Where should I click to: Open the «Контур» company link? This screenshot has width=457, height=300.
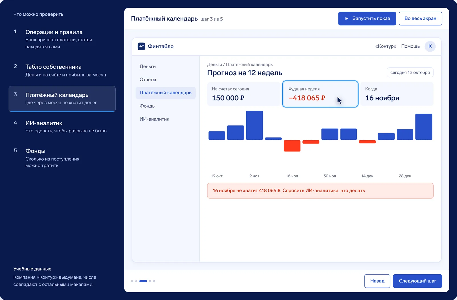(x=386, y=46)
